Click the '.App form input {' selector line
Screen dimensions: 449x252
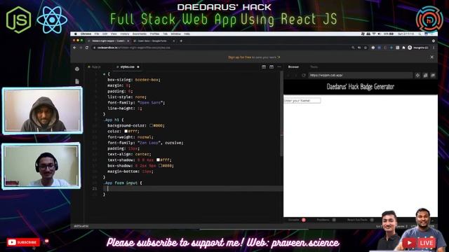123,183
